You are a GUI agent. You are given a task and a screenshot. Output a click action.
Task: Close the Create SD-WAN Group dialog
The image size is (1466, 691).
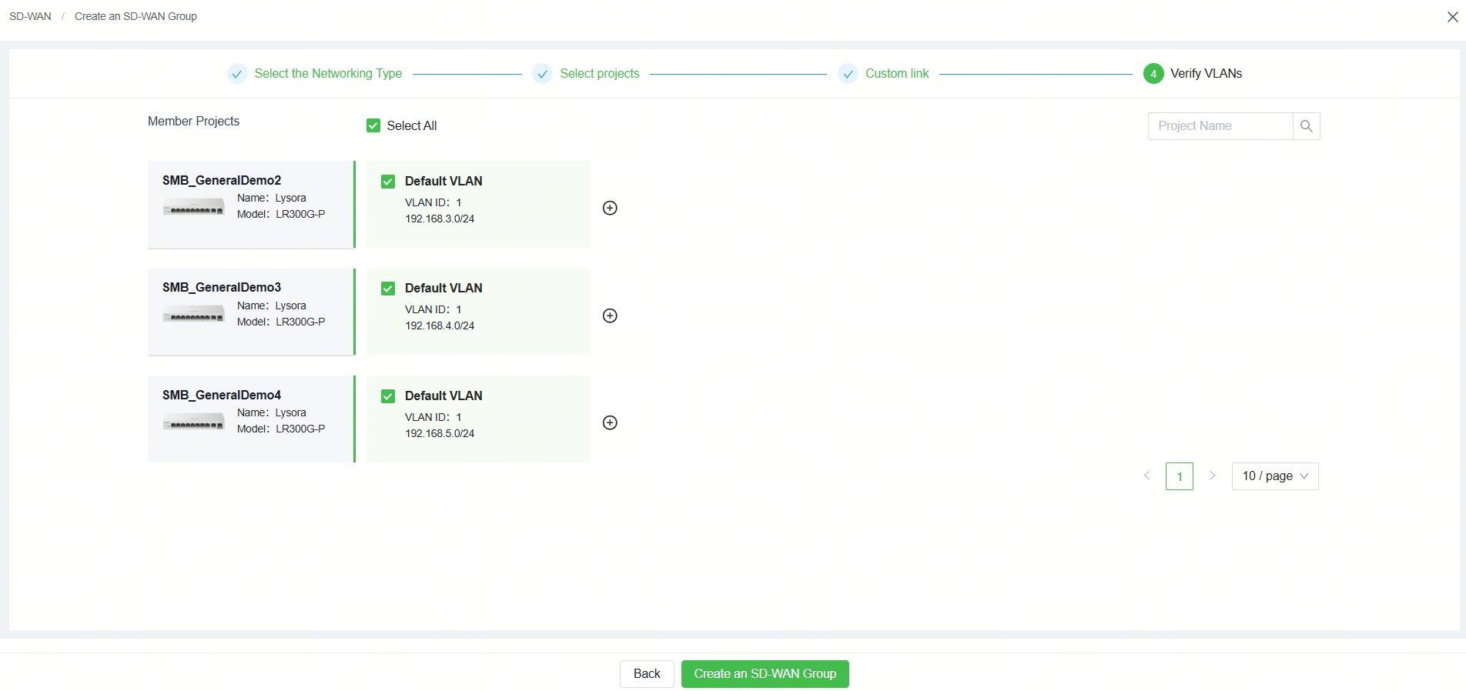click(x=1452, y=17)
